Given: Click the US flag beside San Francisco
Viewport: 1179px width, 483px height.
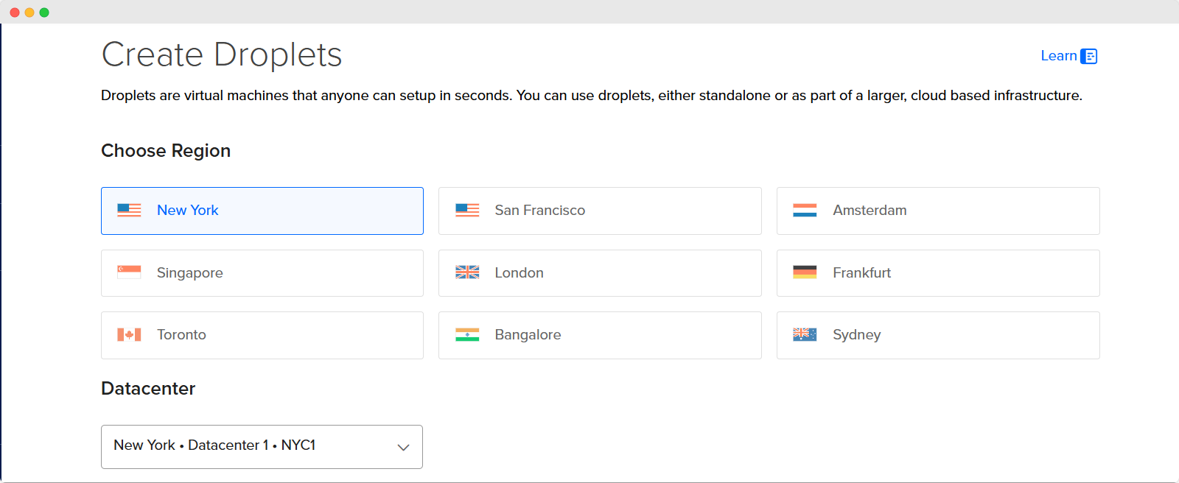Looking at the screenshot, I should point(467,211).
